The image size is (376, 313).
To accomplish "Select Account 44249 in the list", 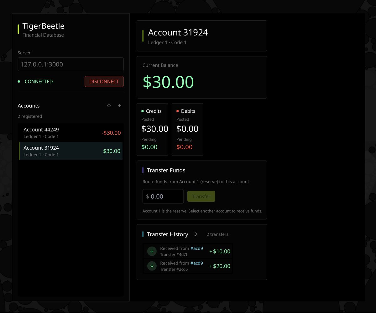I will (x=70, y=133).
